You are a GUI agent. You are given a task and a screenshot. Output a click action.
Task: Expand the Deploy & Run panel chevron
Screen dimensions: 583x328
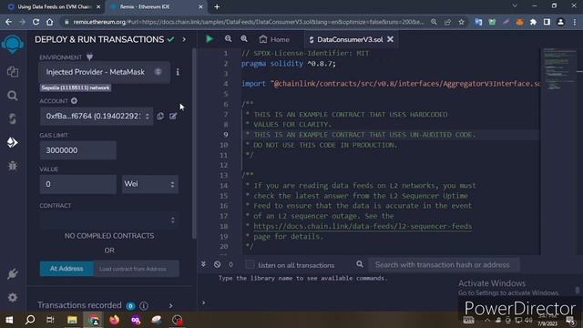pos(184,39)
